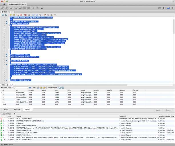The height and width of the screenshot is (146, 175).
Task: Toggle the bottom output panel
Action: [x=168, y=8]
